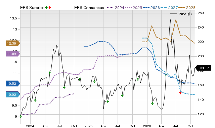
Task: Select the 2024 dotted consensus legend entry
Action: [x=116, y=8]
